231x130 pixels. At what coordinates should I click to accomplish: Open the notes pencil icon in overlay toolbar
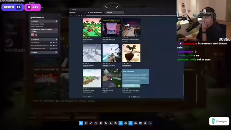[x=91, y=123]
